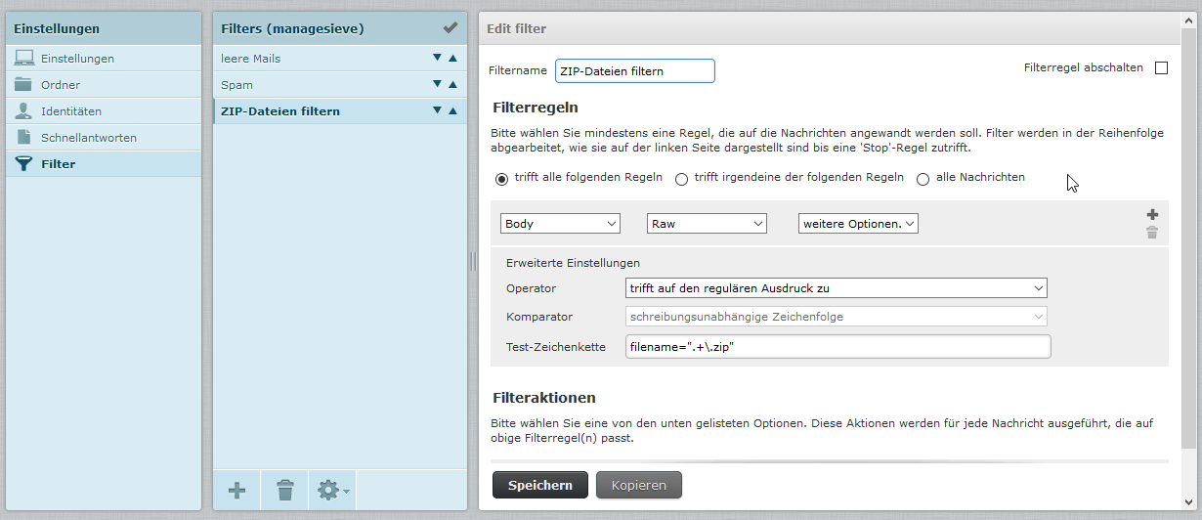Click the 'Kopieren' button
This screenshot has width=1202, height=520.
[638, 485]
